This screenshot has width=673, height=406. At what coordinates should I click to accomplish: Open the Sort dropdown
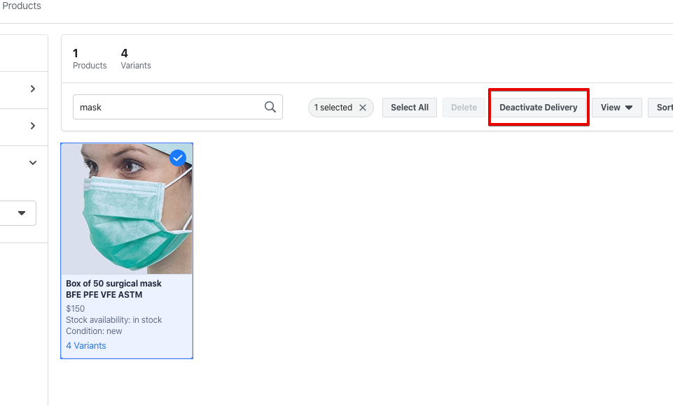pyautogui.click(x=661, y=108)
